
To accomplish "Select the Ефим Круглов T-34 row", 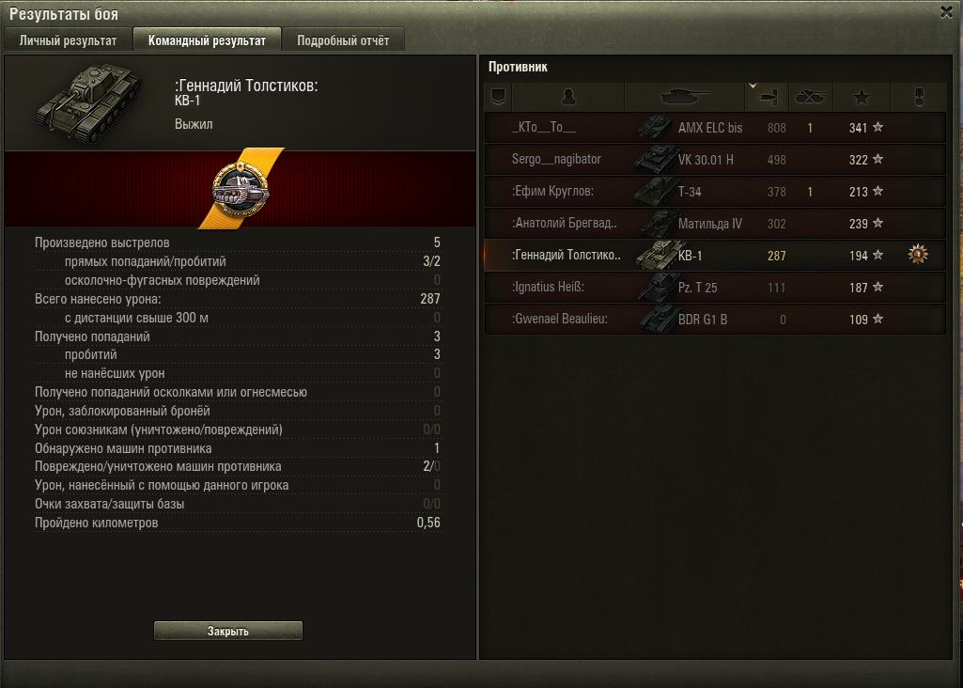I will (715, 192).
